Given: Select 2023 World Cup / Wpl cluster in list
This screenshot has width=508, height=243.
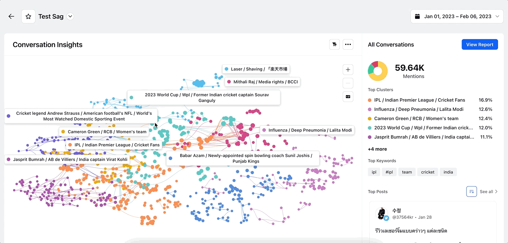Looking at the screenshot, I should coord(430,128).
